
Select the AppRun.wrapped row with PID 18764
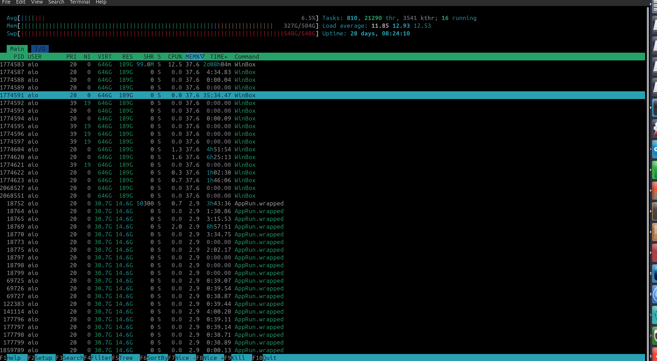(x=322, y=211)
